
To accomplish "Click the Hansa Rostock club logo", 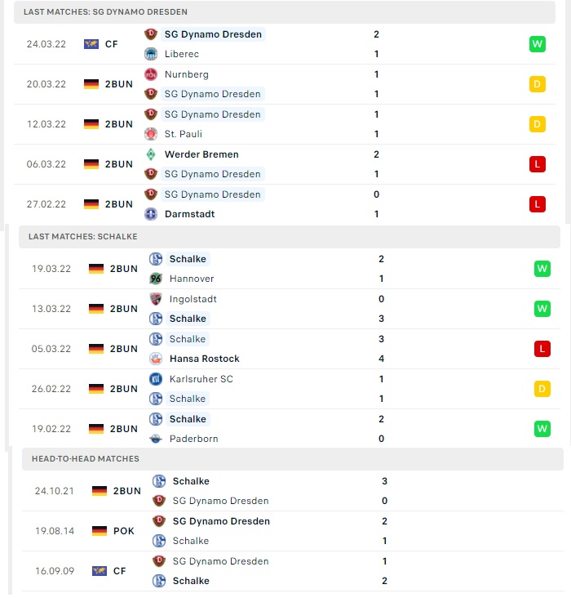I will (156, 359).
